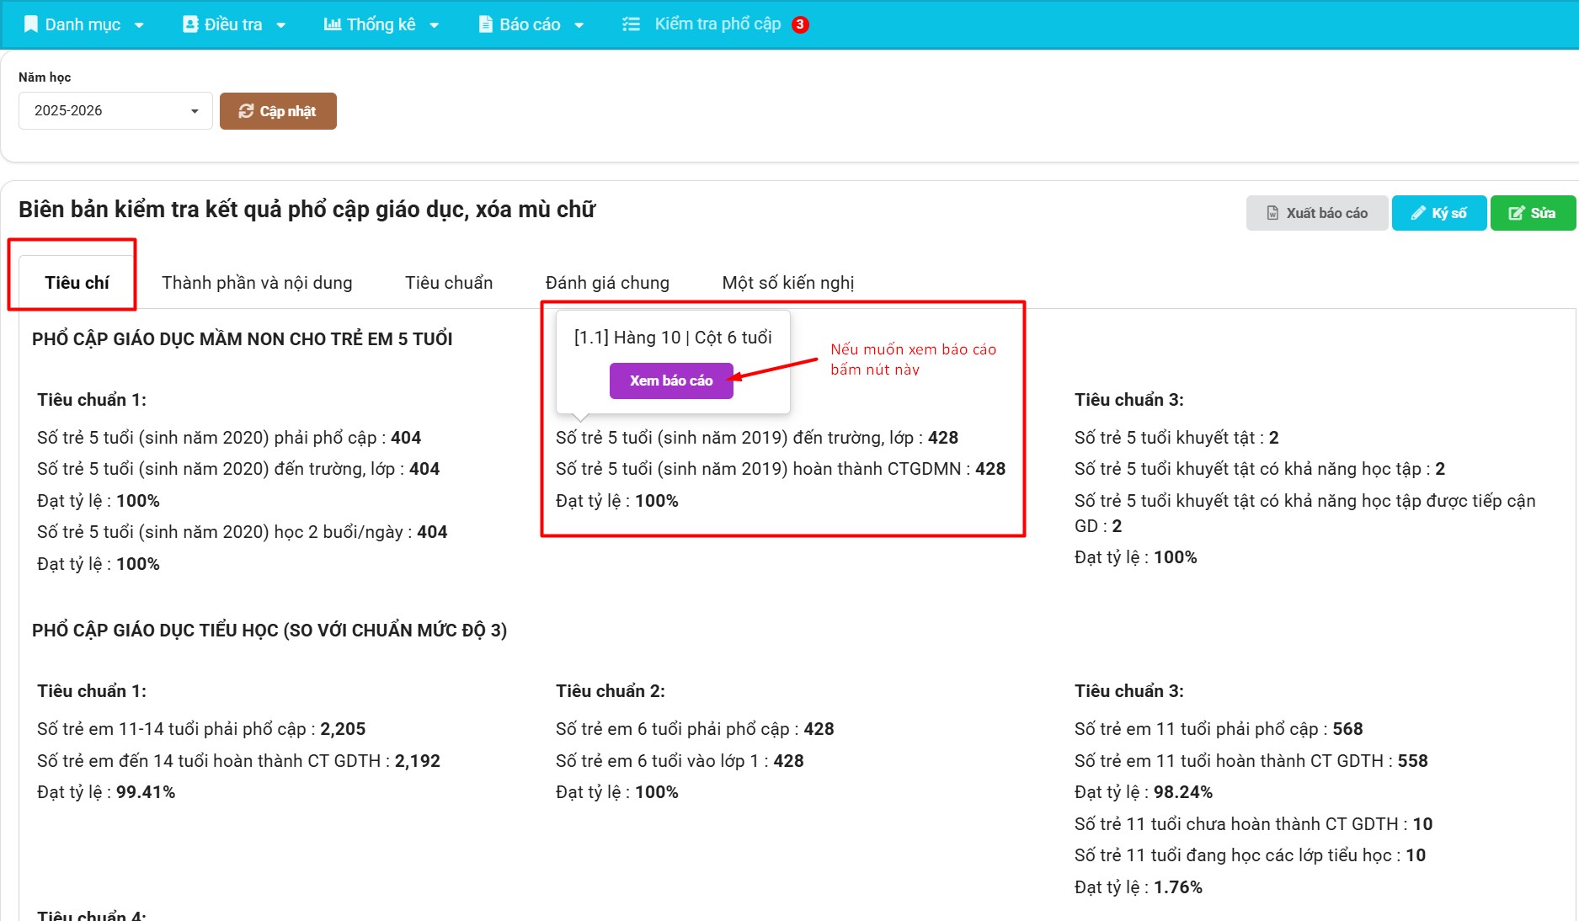Viewport: 1579px width, 921px height.
Task: Click the Thống kê bar chart icon
Action: tap(333, 24)
